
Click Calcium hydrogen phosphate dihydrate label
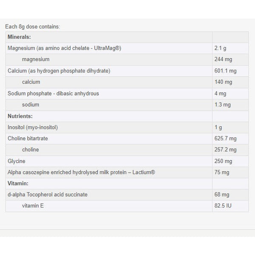click(x=59, y=71)
